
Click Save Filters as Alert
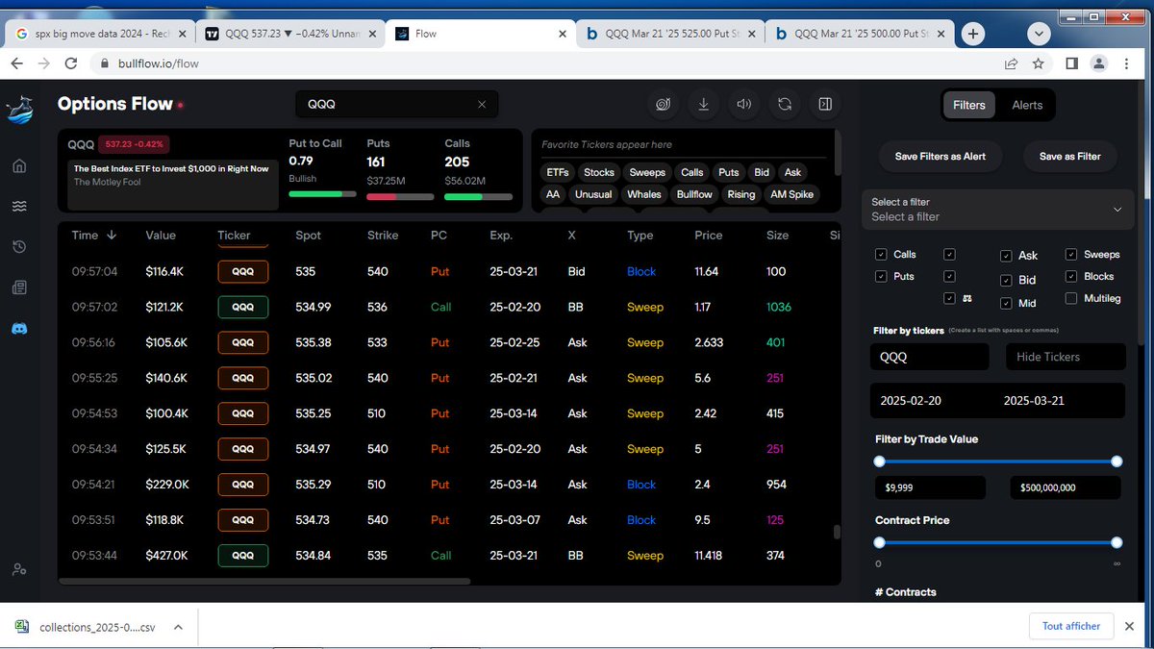point(940,156)
